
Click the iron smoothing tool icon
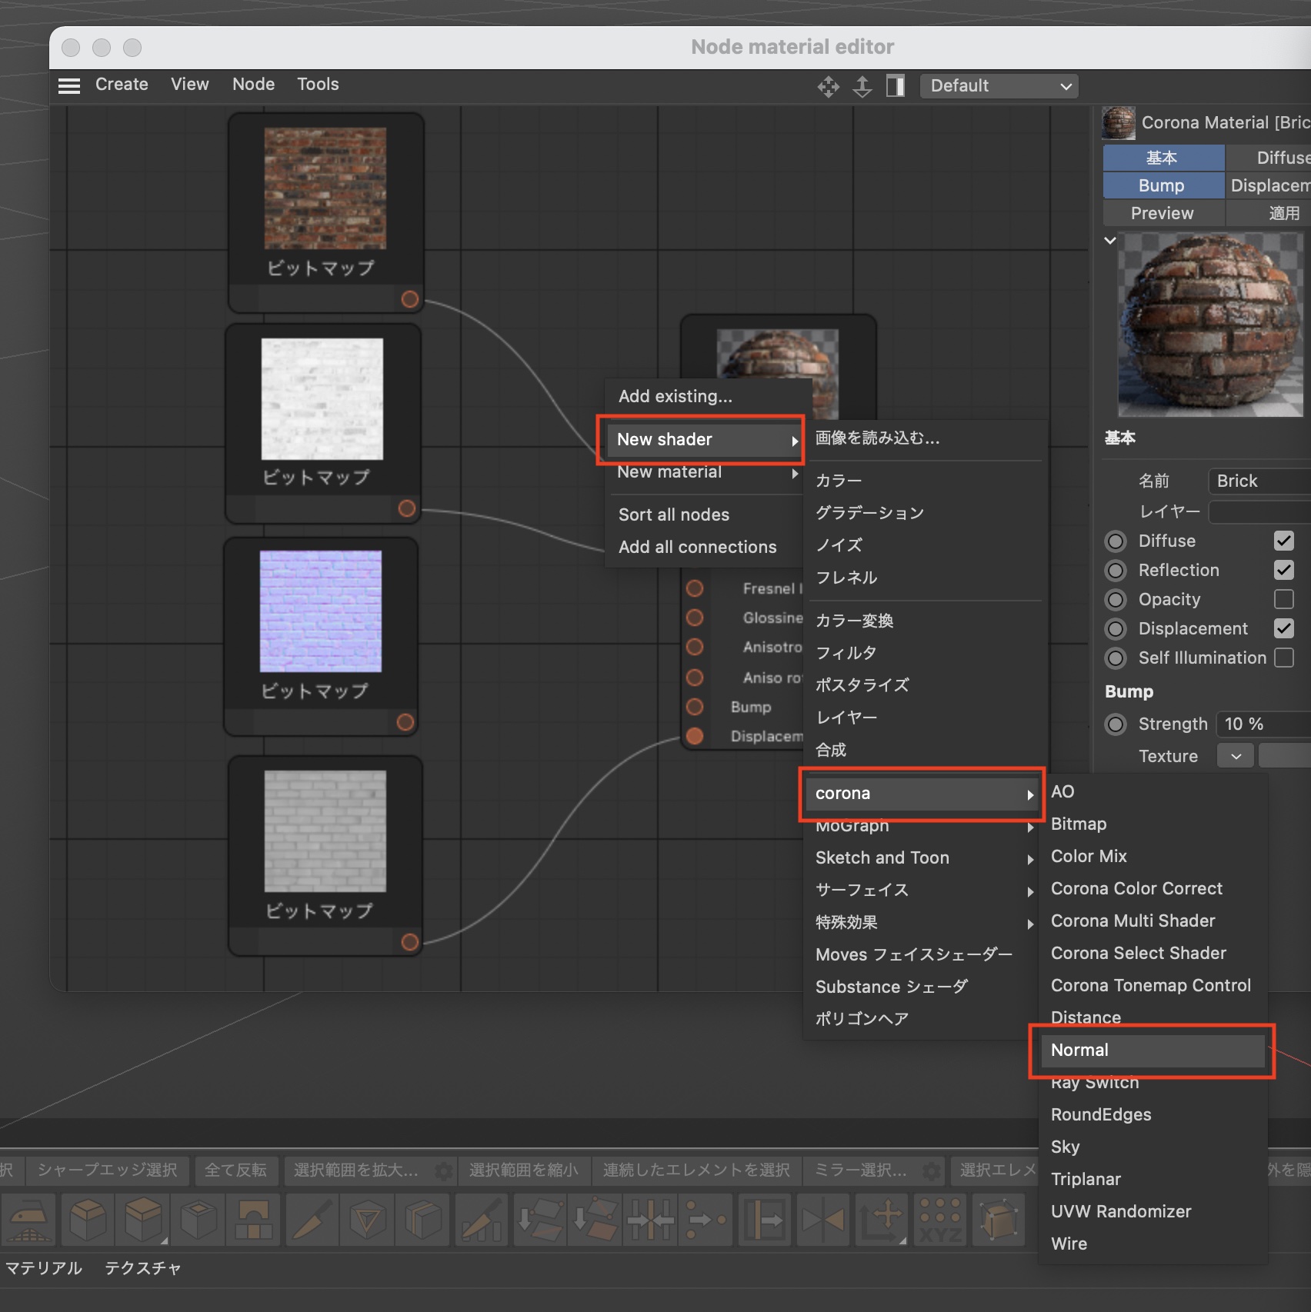pos(28,1219)
